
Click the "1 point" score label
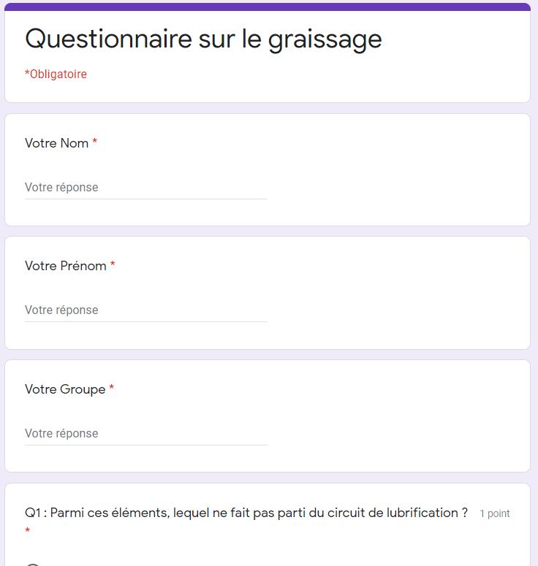pyautogui.click(x=495, y=513)
